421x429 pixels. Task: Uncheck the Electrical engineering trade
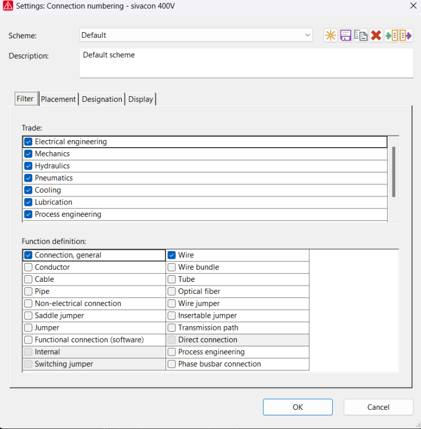coord(29,142)
